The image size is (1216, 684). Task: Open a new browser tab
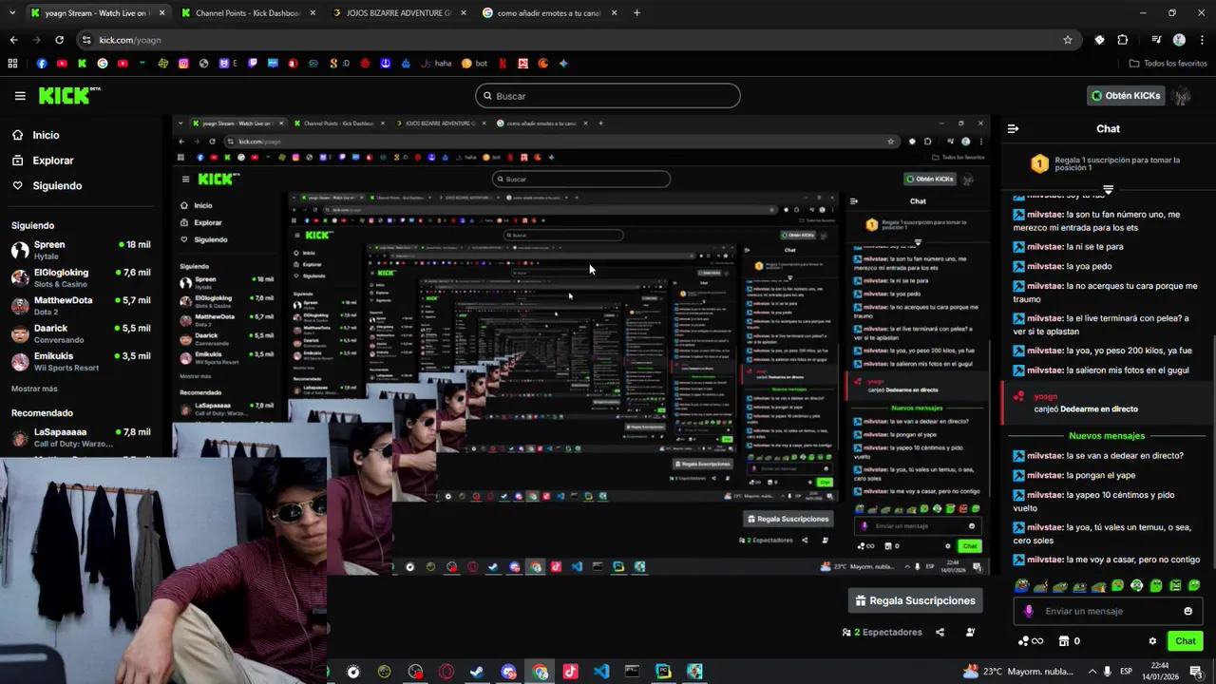click(636, 13)
